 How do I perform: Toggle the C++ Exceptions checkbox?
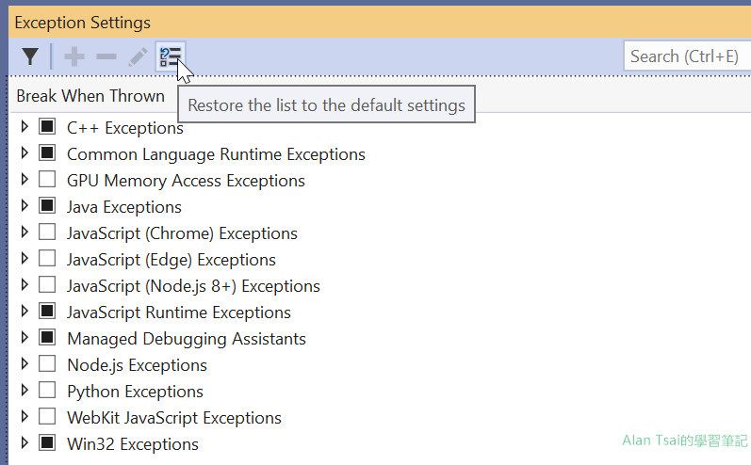pos(47,127)
